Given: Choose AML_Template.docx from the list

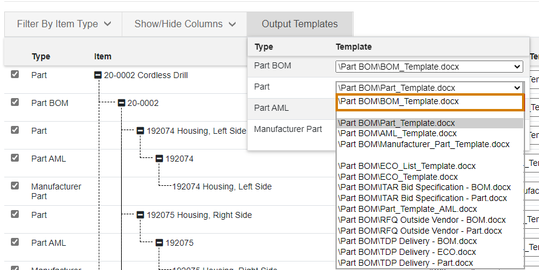Looking at the screenshot, I should tap(397, 133).
